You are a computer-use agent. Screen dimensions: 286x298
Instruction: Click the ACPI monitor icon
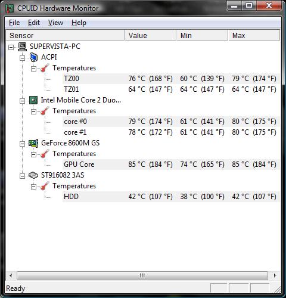click(x=33, y=57)
